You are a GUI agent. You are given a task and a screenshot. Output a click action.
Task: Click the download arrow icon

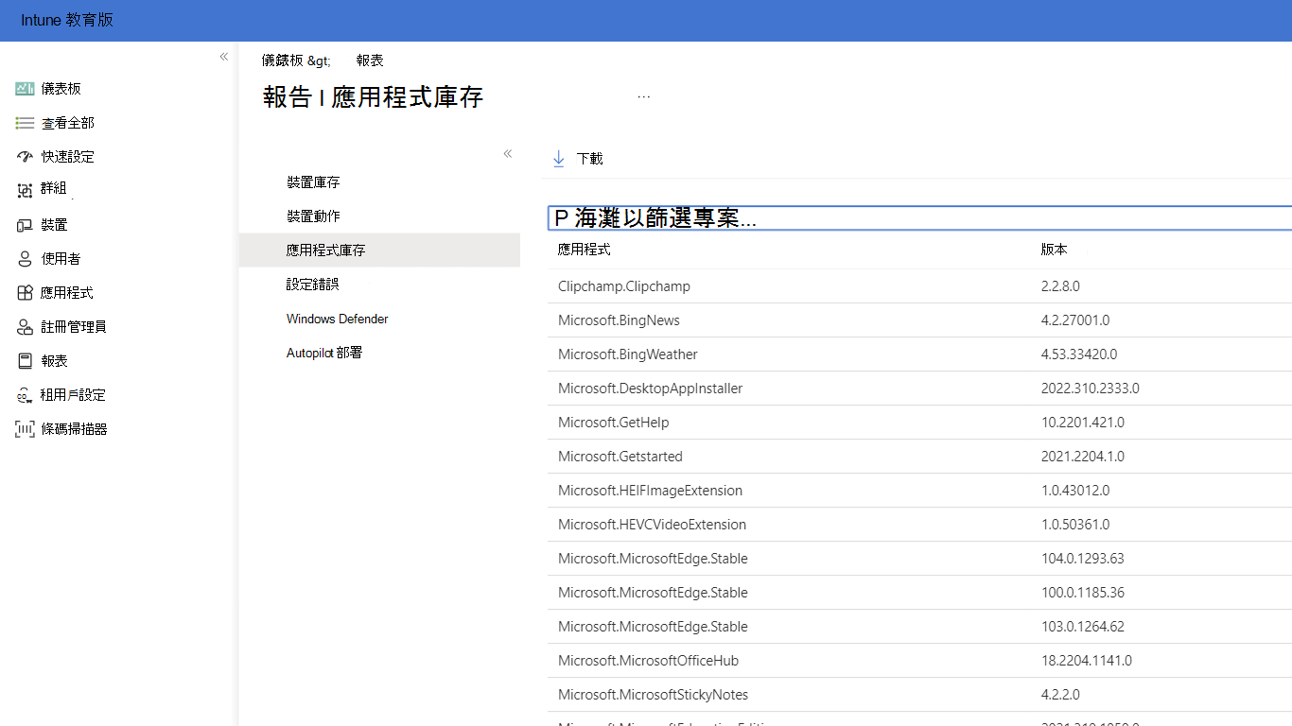click(x=558, y=159)
